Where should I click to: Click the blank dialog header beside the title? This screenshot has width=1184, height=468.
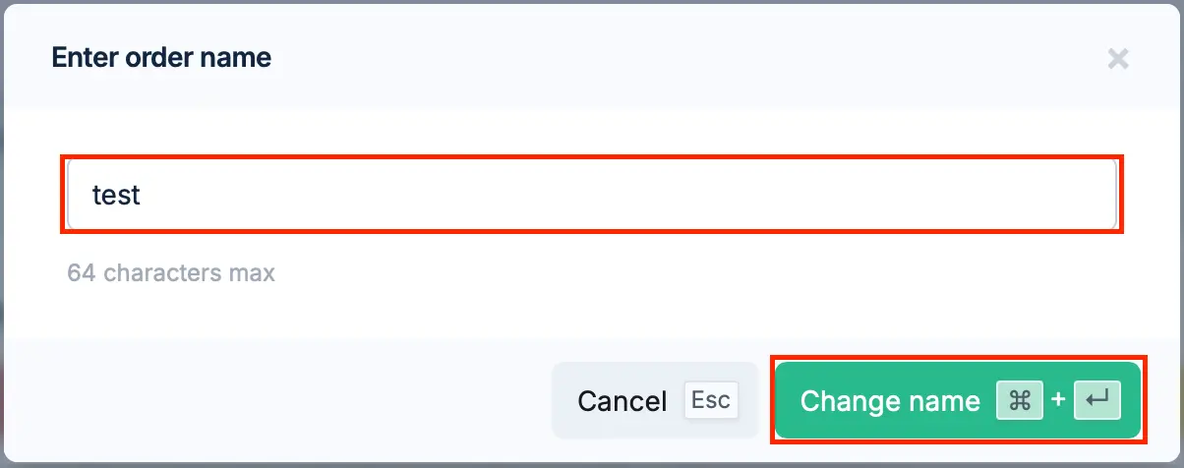(x=688, y=58)
